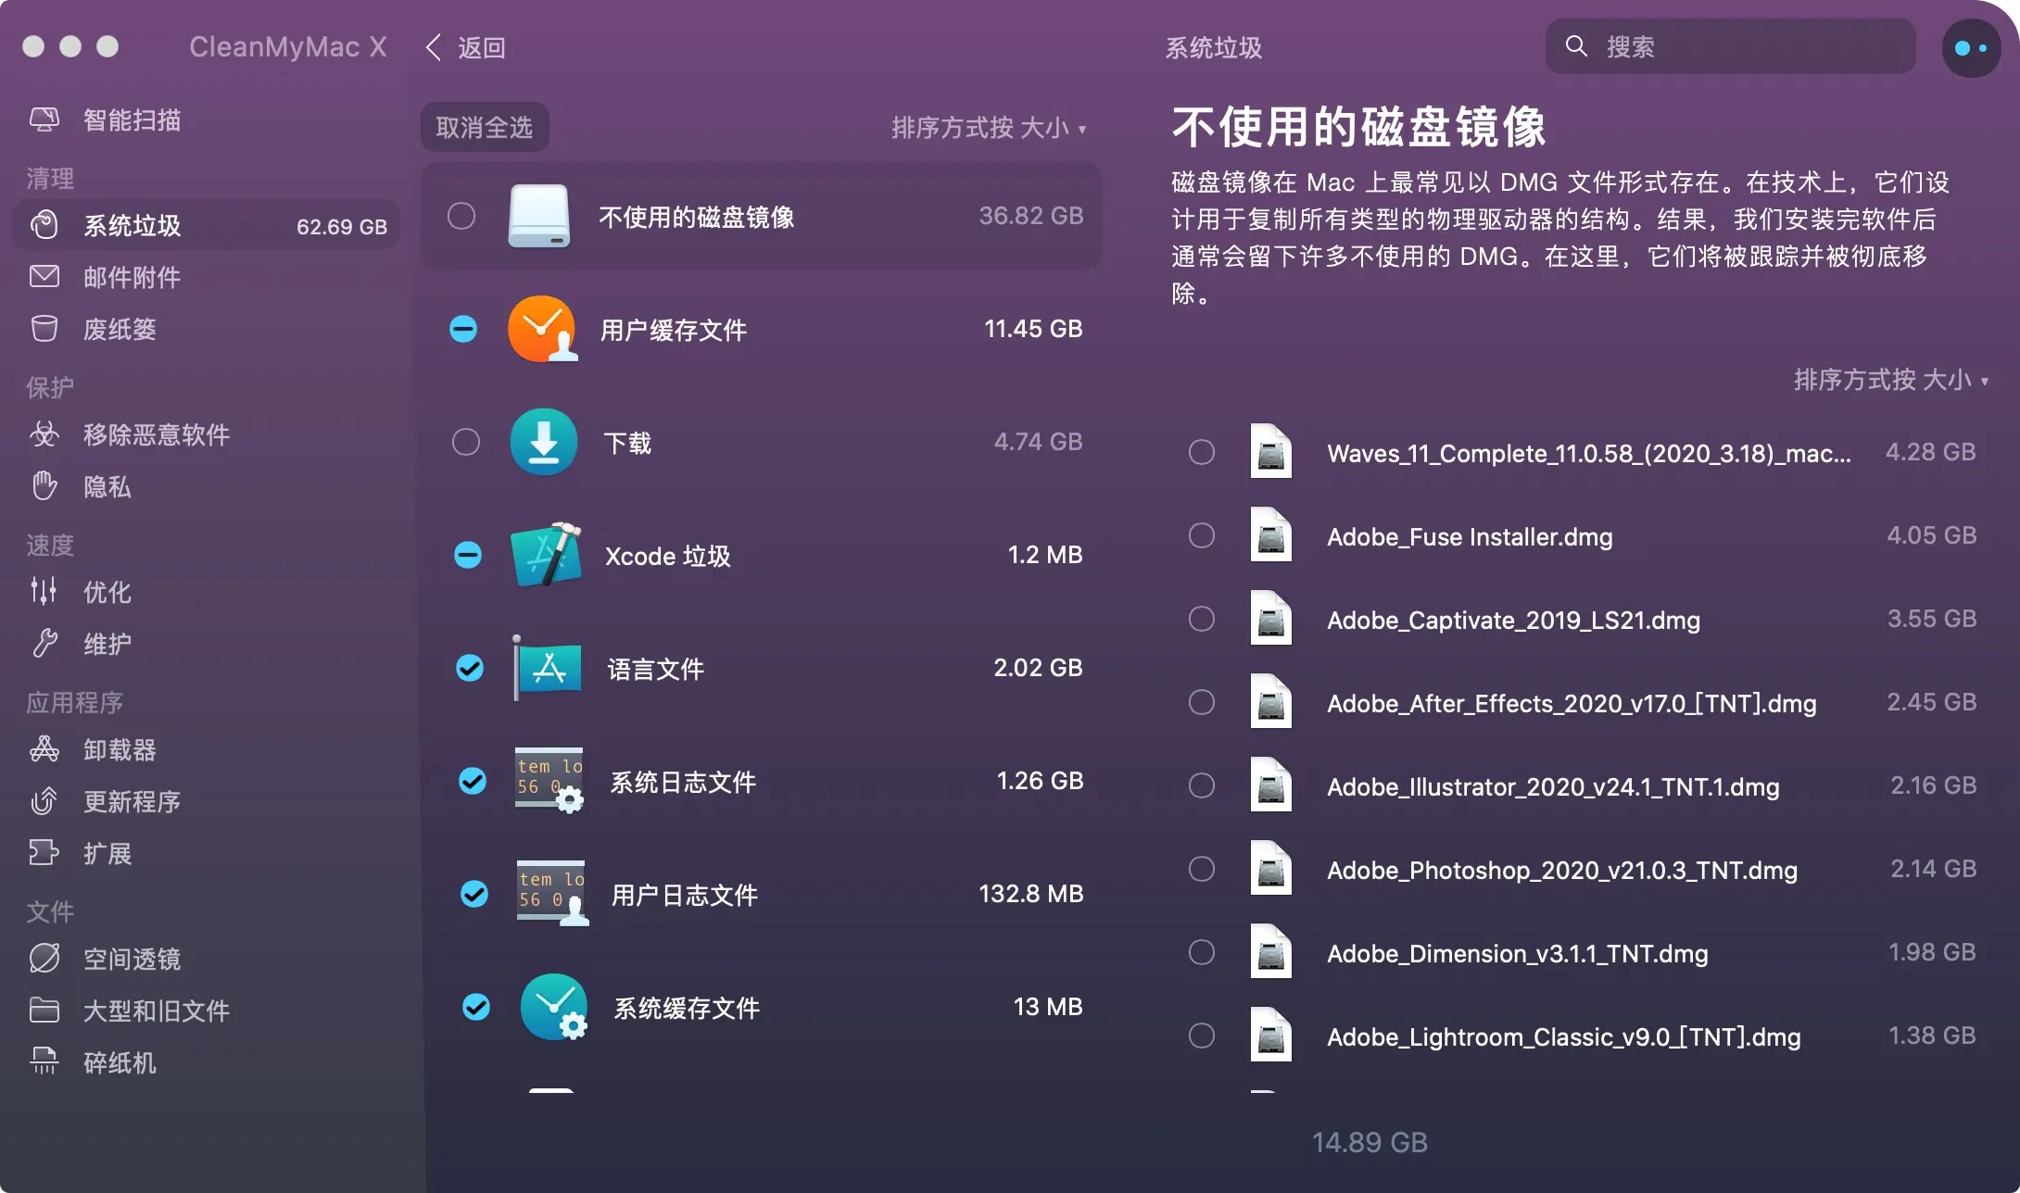The height and width of the screenshot is (1193, 2020).
Task: Select 邮件附件 (Mail Attachments) cleanup
Action: tap(133, 276)
